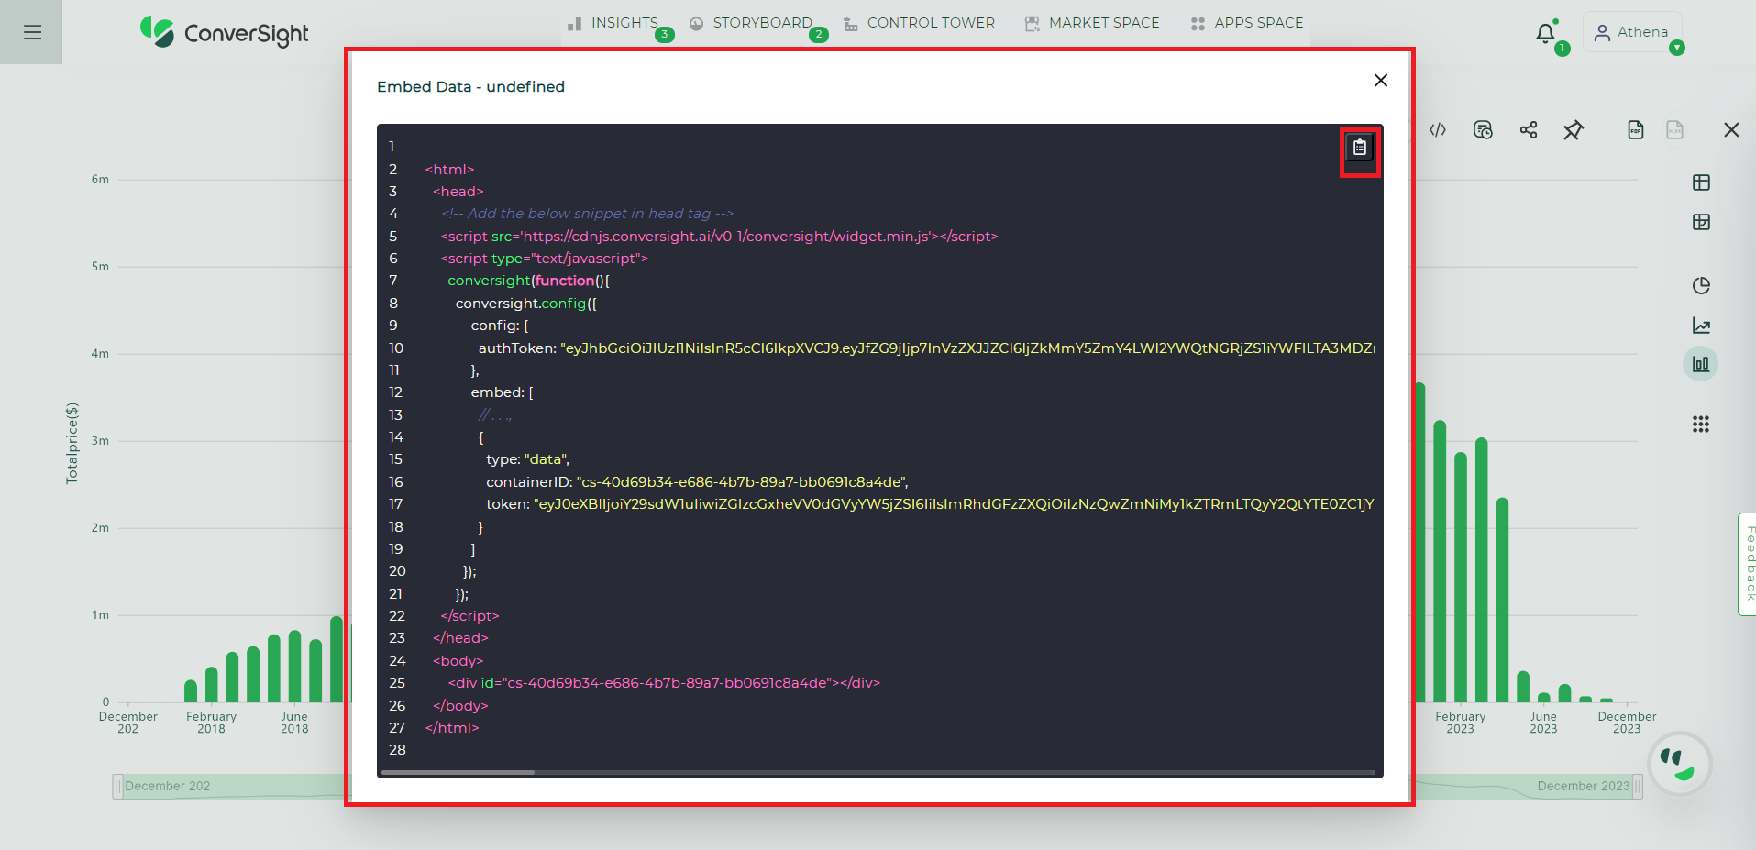Screen dimensions: 1756x850
Task: Switch to pivot table view icon
Action: [x=1701, y=222]
